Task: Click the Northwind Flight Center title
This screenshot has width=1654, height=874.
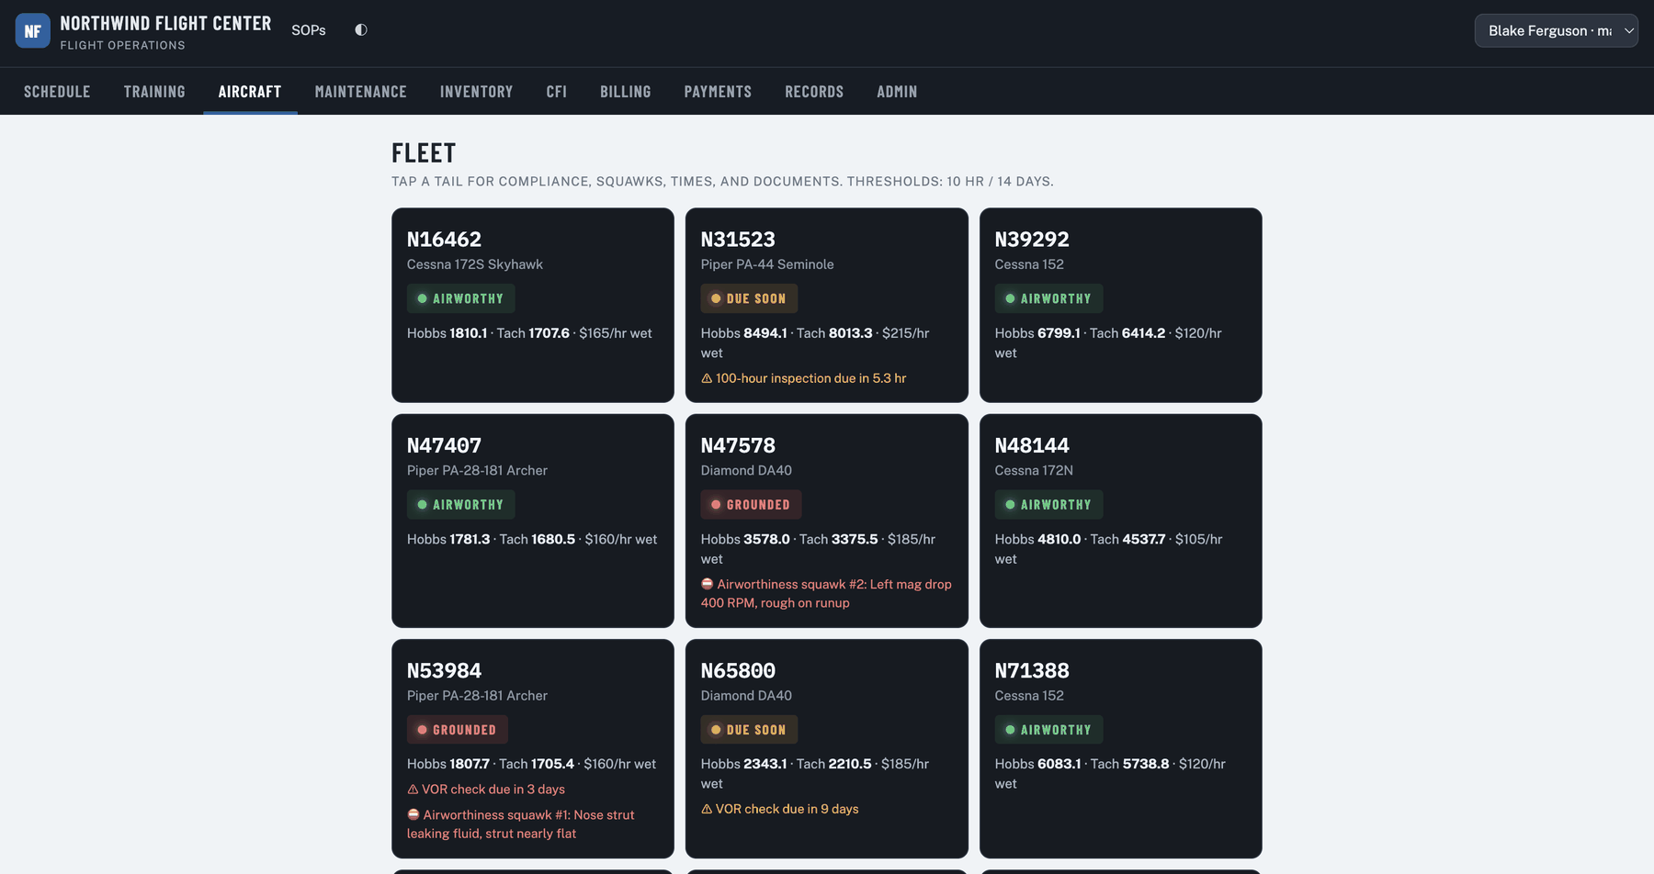Action: pyautogui.click(x=165, y=24)
